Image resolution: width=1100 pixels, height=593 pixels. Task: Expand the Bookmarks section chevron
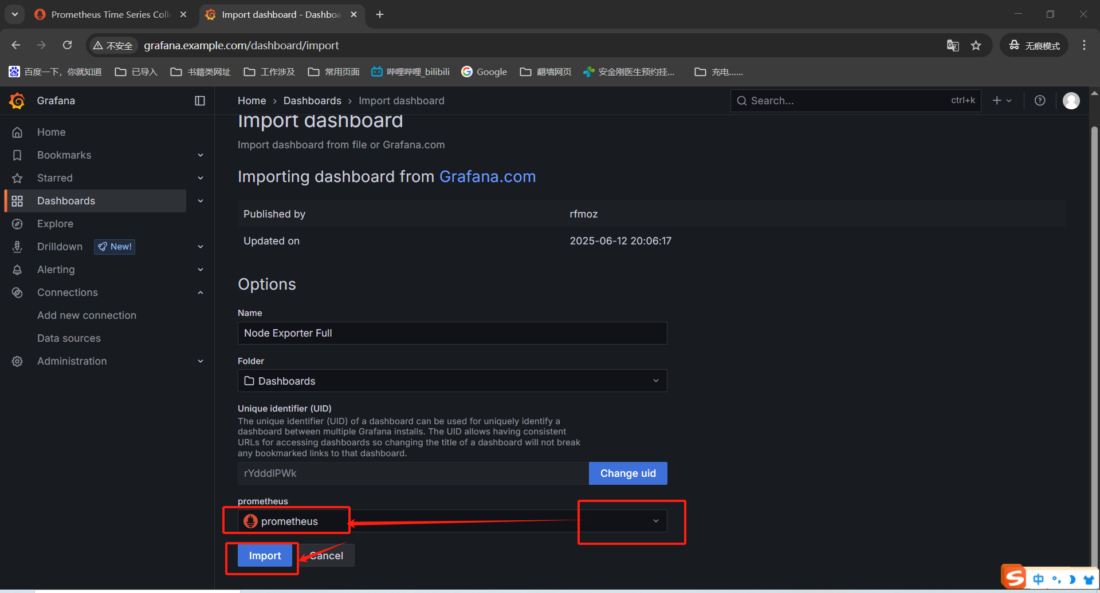pyautogui.click(x=201, y=155)
